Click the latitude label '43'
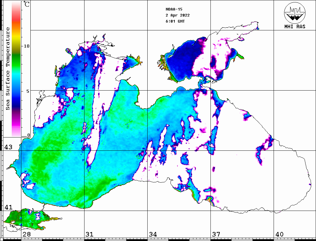This screenshot has height=241, width=316. (x=8, y=147)
